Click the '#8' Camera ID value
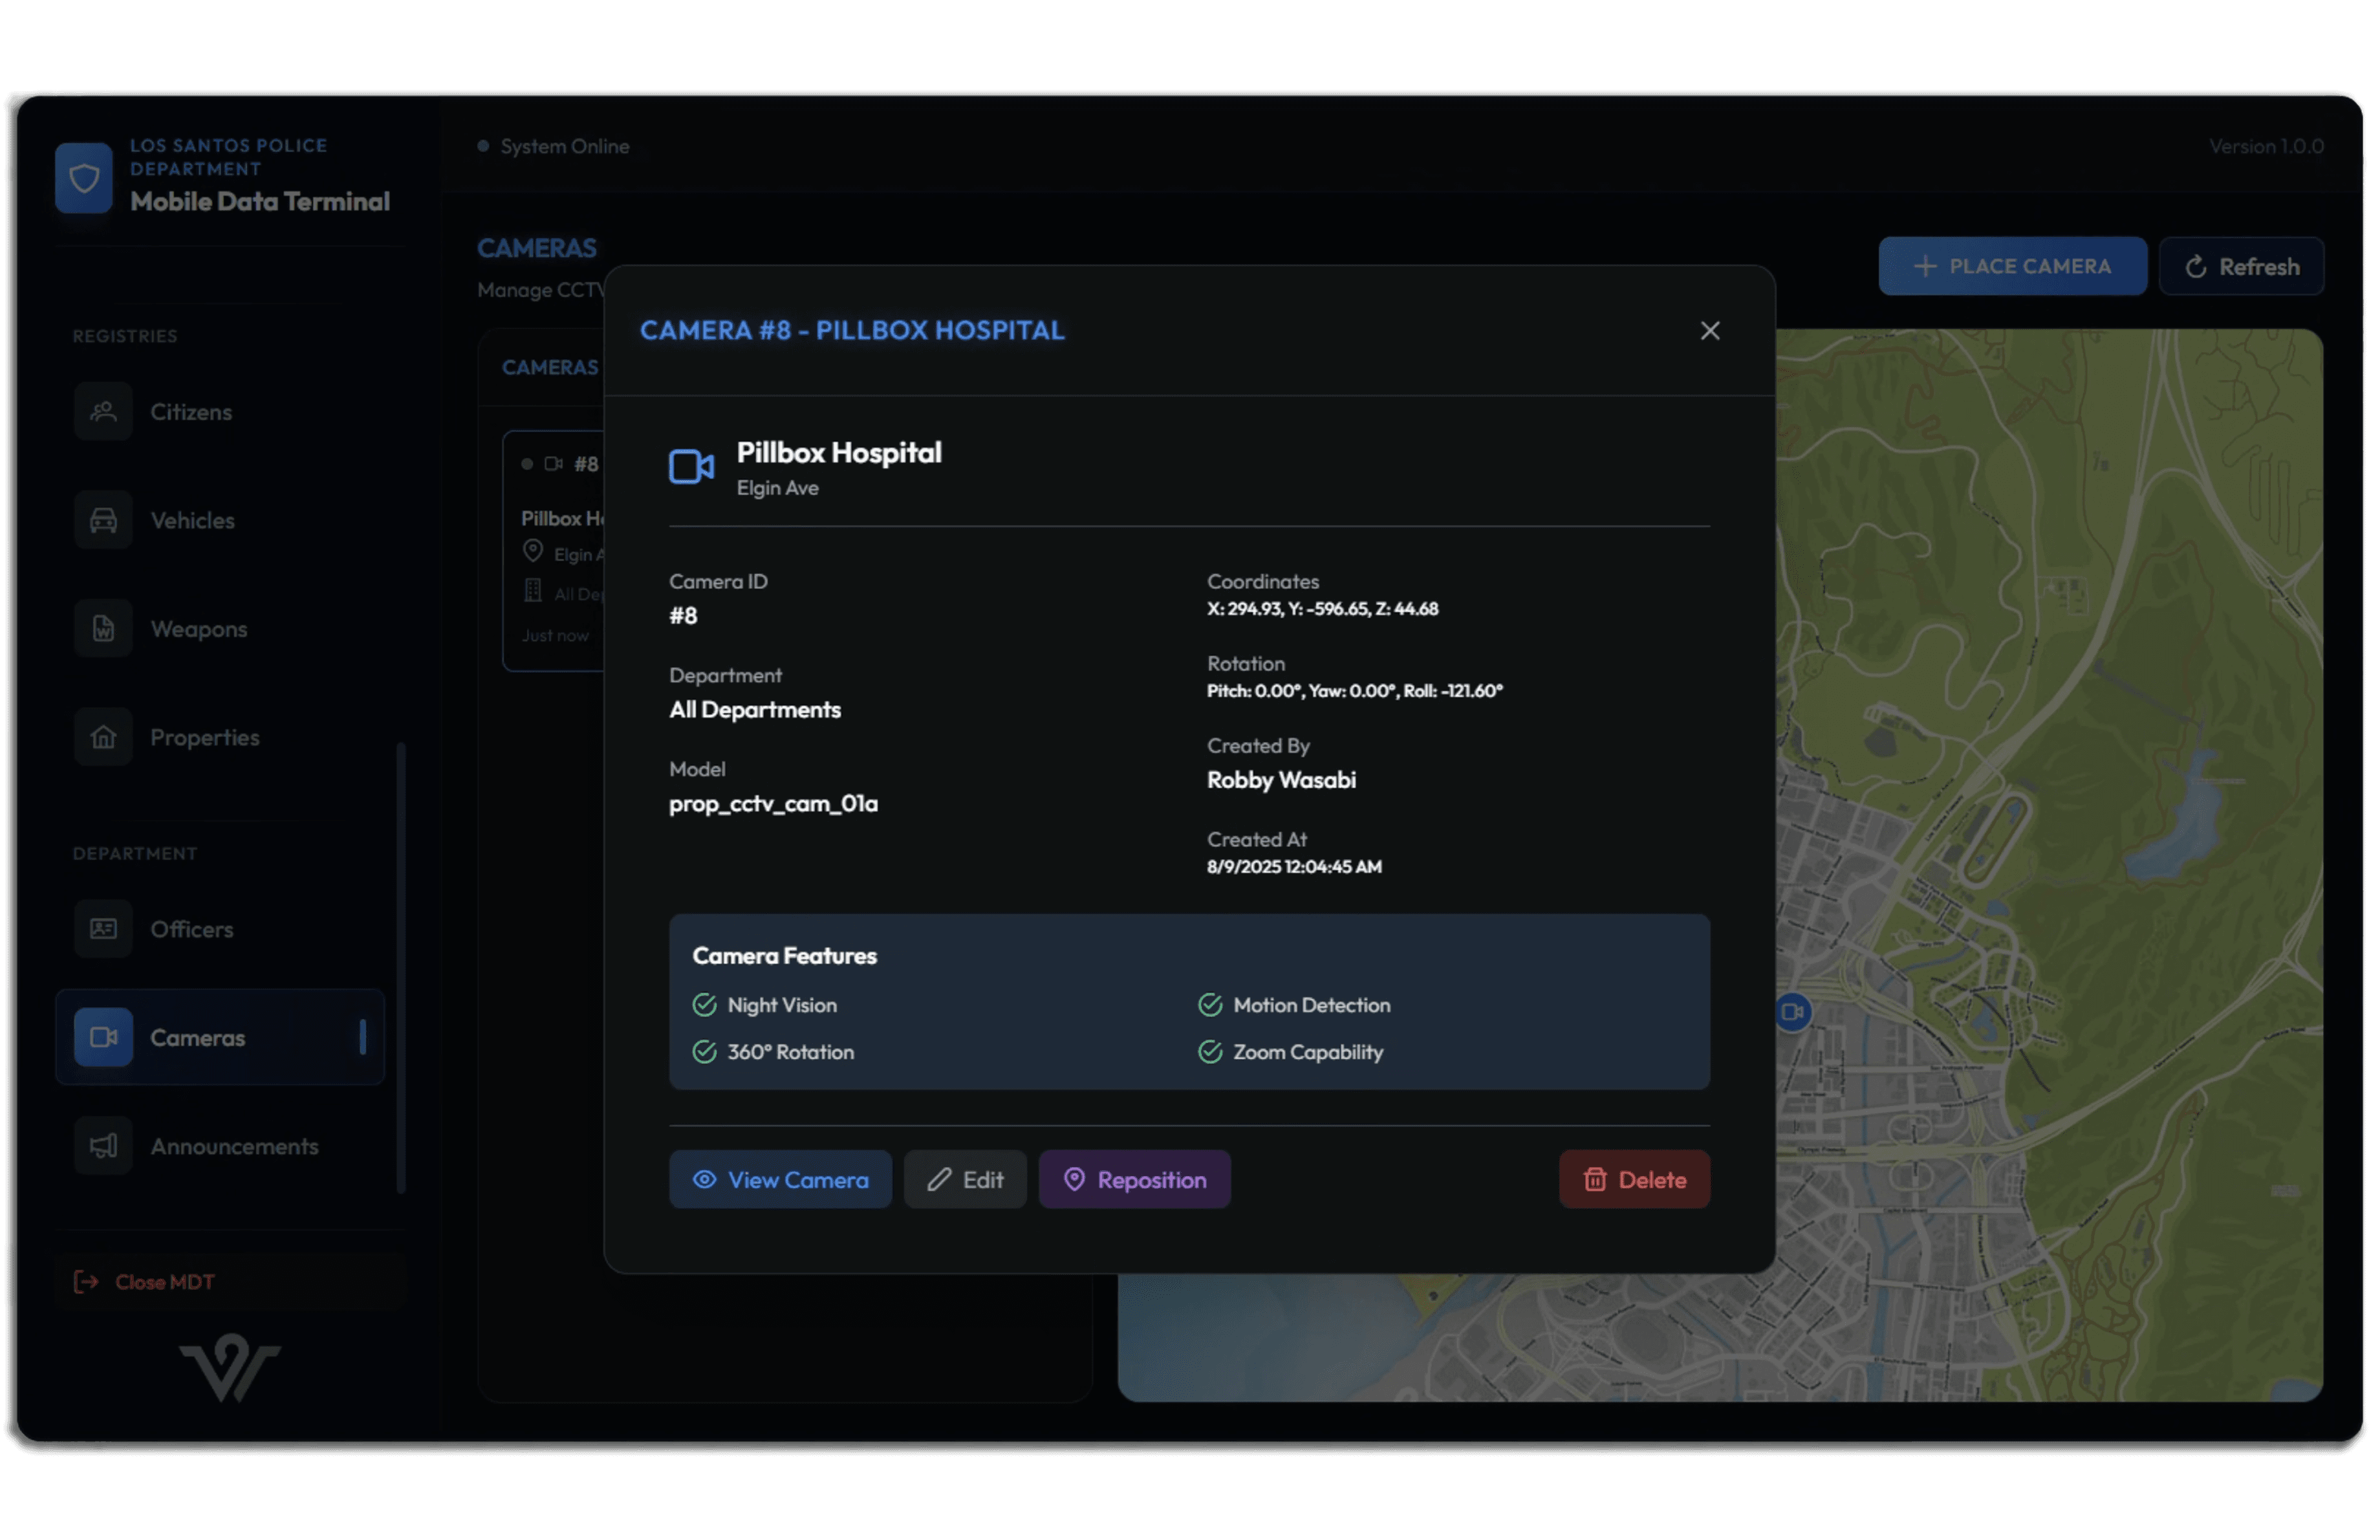This screenshot has height=1540, width=2380. point(683,617)
